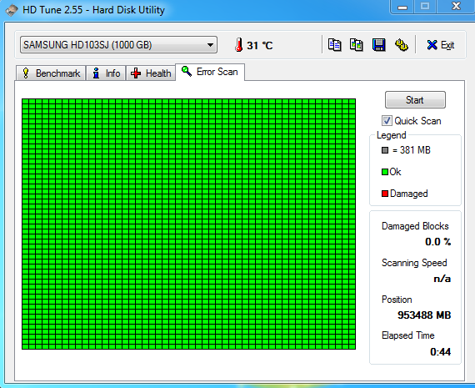Click the 0:44 elapsed time value

tap(441, 352)
